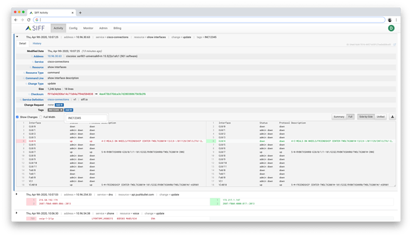This screenshot has width=412, height=236.
Task: Toggle the Show Changes checkbox
Action: click(17, 117)
